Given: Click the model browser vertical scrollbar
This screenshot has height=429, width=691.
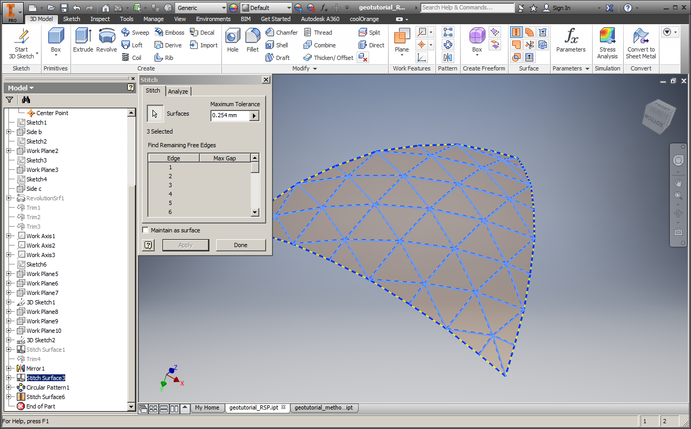Looking at the screenshot, I should (x=131, y=259).
